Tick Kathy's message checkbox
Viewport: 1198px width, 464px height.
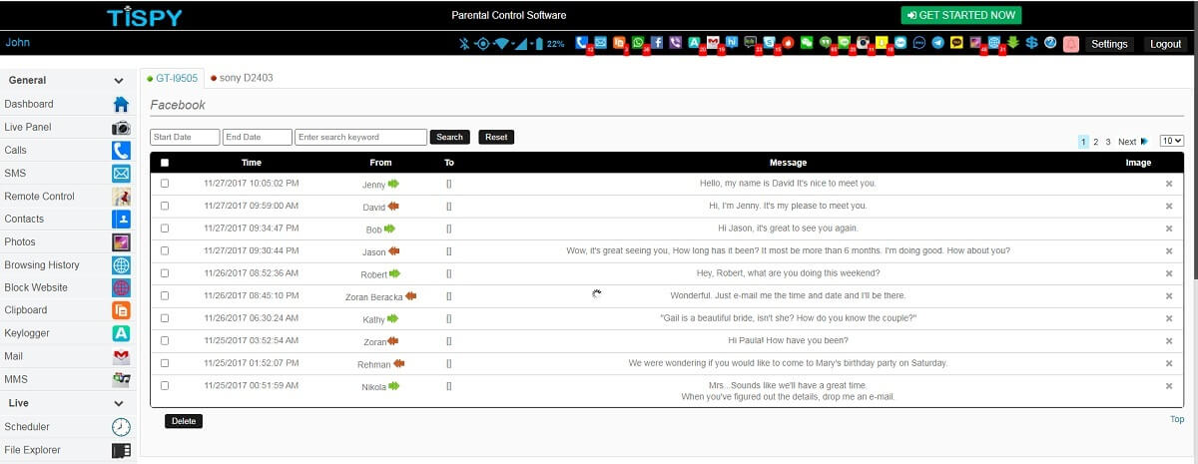(x=165, y=318)
